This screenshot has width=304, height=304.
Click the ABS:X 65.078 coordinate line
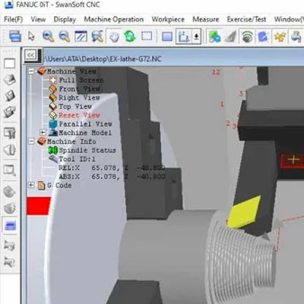(x=112, y=176)
